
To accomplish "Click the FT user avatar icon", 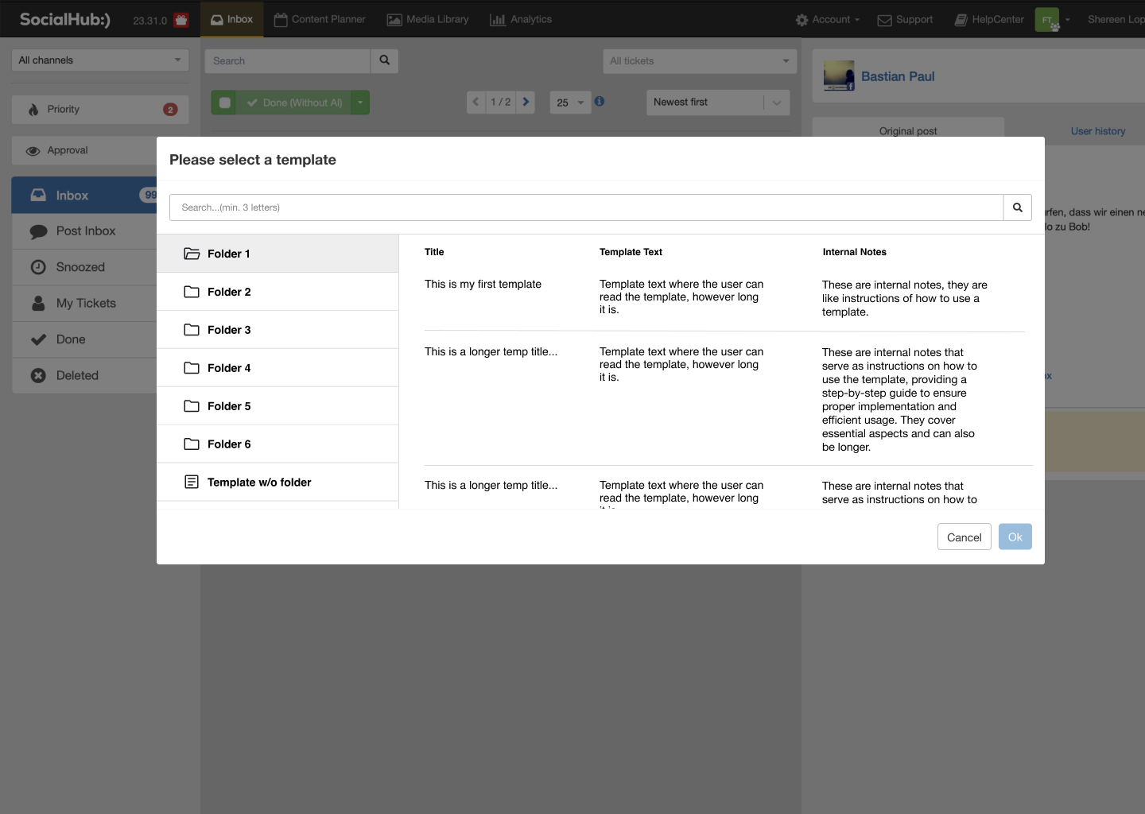I will 1047,20.
